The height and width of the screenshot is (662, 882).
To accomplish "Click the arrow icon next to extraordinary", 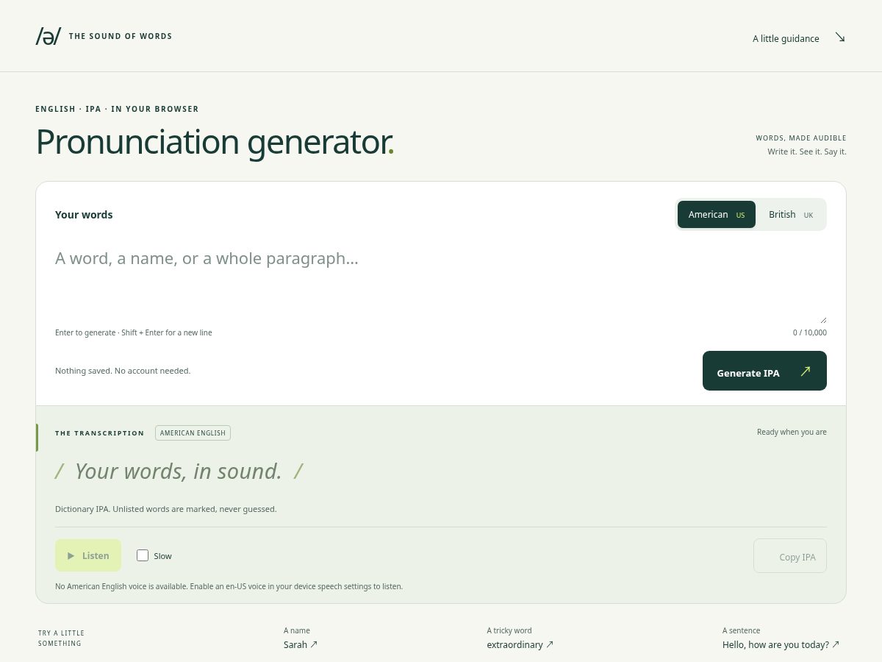I will pyautogui.click(x=550, y=644).
